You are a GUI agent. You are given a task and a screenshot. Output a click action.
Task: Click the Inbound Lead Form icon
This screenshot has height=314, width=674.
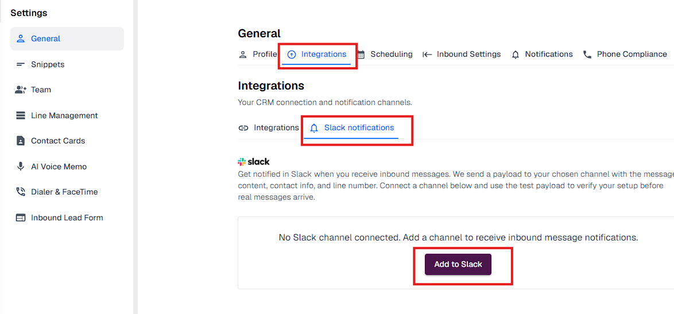click(20, 218)
